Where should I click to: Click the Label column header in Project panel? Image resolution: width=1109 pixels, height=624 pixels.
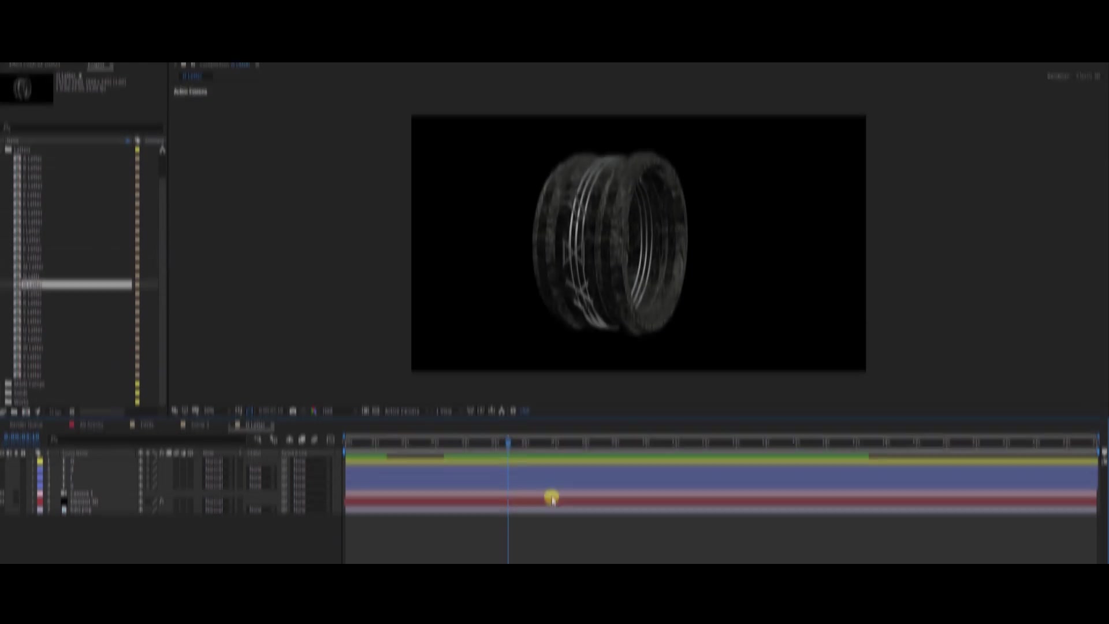coord(137,140)
